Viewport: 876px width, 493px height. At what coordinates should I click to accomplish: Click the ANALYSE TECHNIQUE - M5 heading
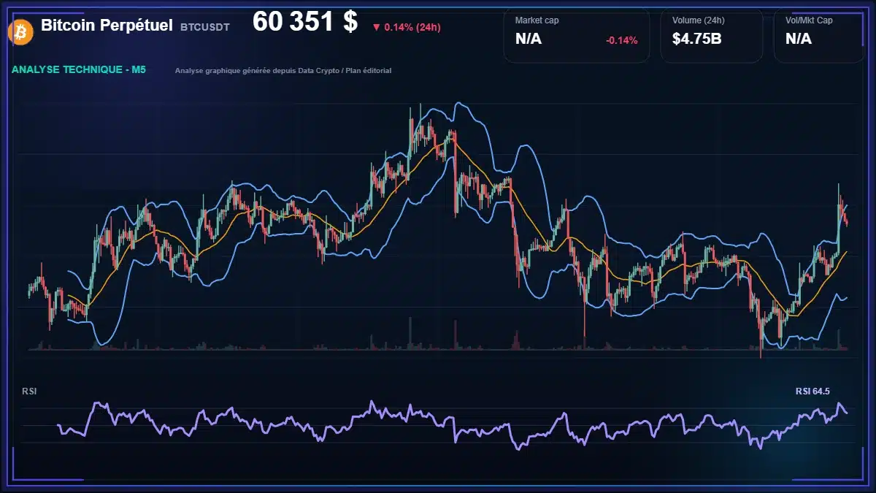point(79,70)
